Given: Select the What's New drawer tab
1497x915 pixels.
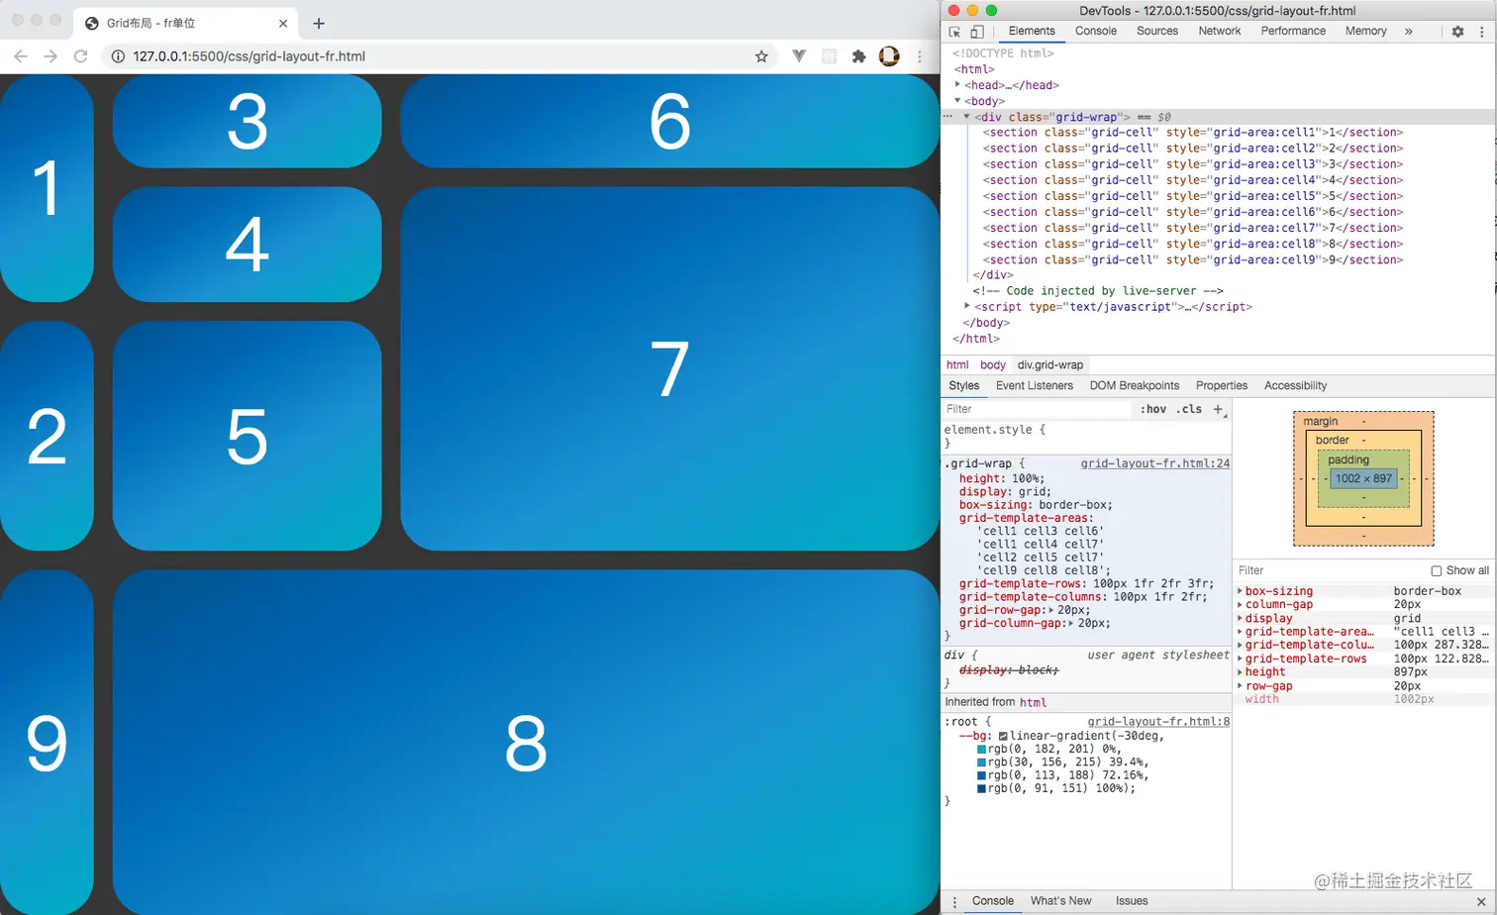Looking at the screenshot, I should tap(1060, 901).
